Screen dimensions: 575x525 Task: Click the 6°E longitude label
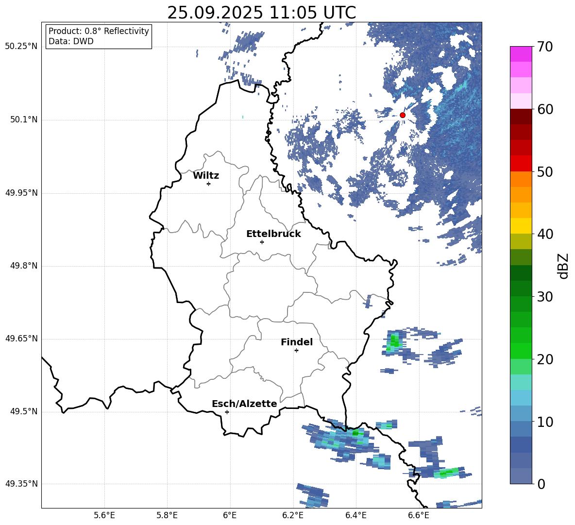pyautogui.click(x=230, y=515)
